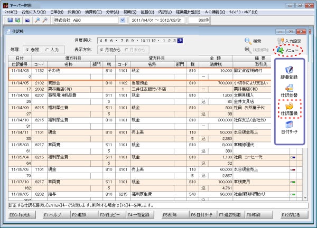Click the first blue save toolbar icon
This screenshot has height=228, width=317.
click(10, 20)
